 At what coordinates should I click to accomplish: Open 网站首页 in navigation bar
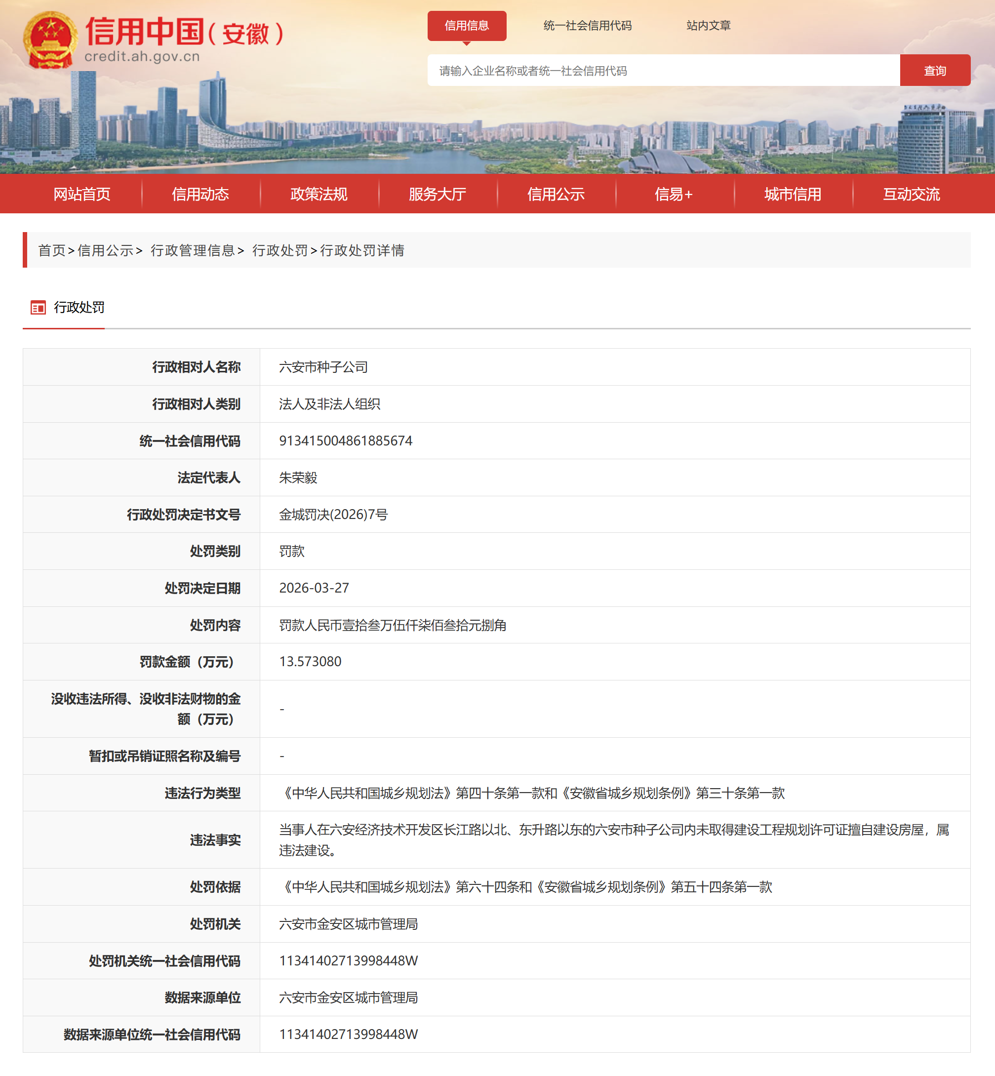coord(82,194)
